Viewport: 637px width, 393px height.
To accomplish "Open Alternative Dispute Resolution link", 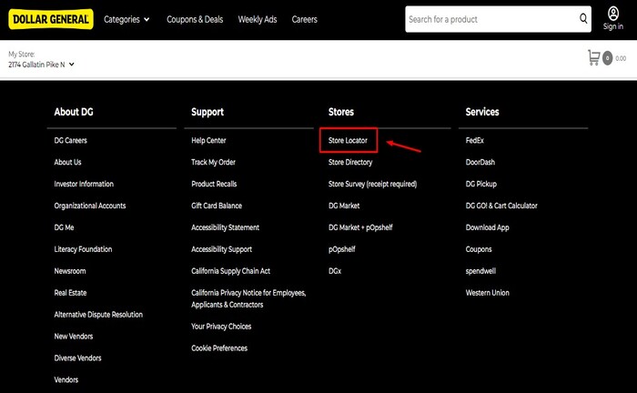I will pos(98,315).
